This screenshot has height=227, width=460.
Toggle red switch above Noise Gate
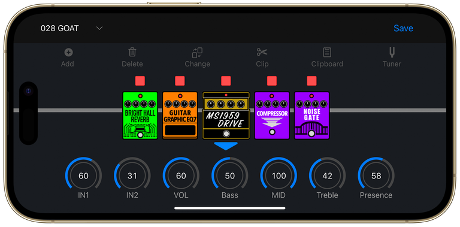pos(311,81)
